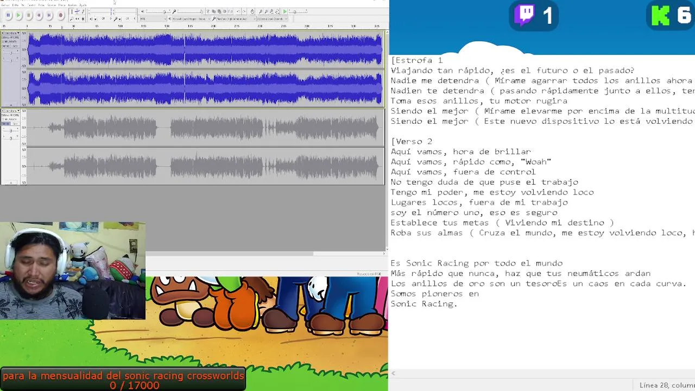Adjust the recording volume slider

189,11
